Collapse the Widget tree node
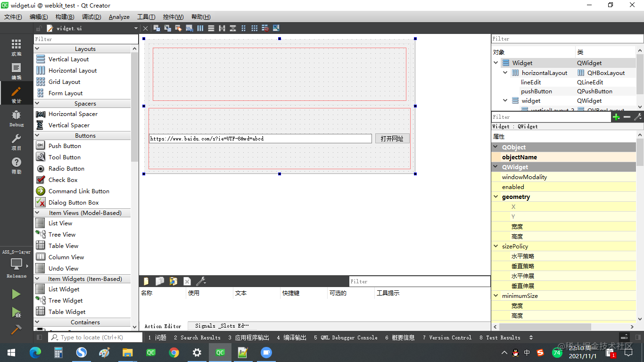 click(496, 63)
